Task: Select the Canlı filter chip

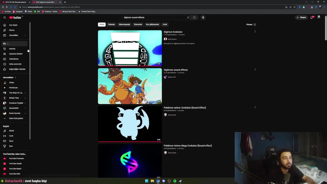Action: (165, 25)
